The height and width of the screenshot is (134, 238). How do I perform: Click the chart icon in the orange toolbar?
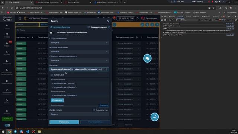tap(142, 25)
